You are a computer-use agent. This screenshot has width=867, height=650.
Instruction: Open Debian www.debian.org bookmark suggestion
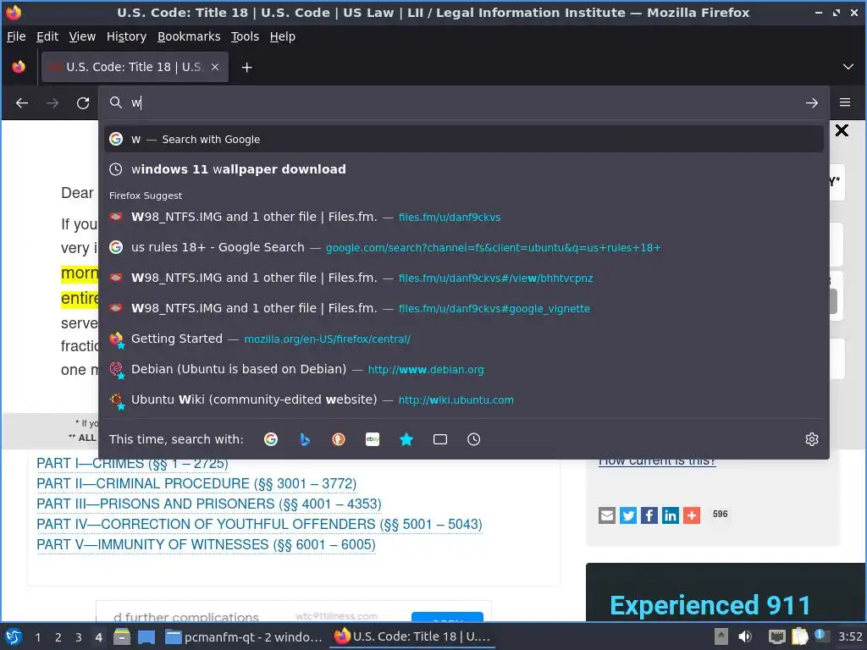[463, 369]
